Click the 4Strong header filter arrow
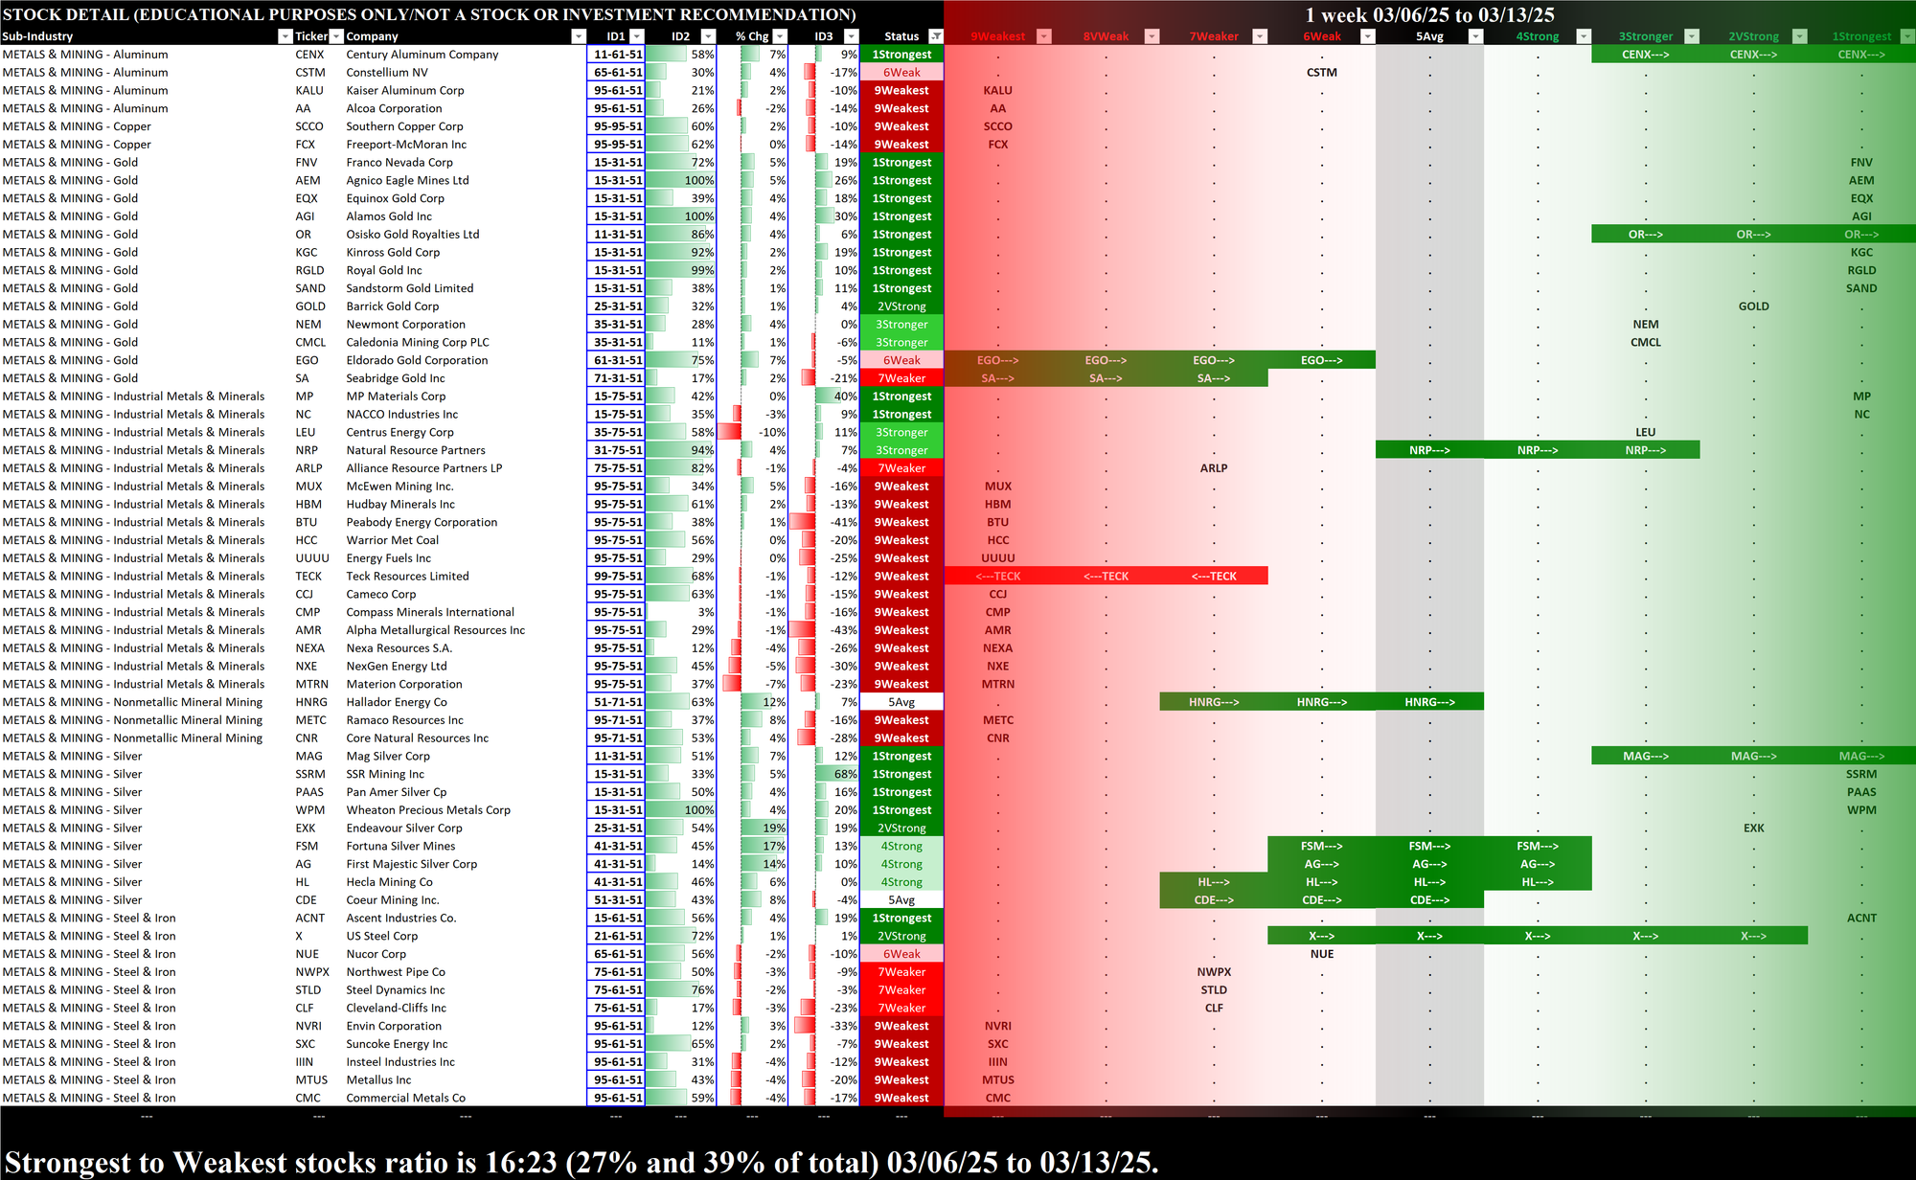 tap(1584, 36)
